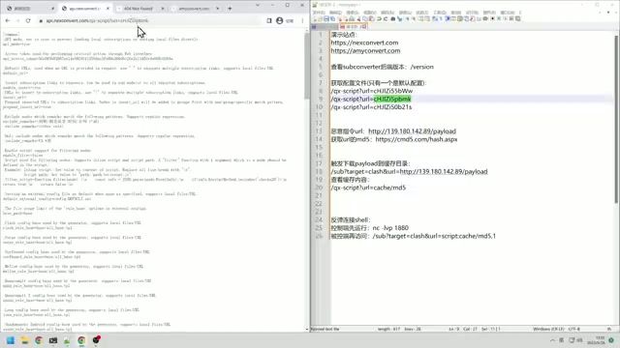The width and height of the screenshot is (620, 348).
Task: Go forward in Chrome
Action: coord(17,20)
